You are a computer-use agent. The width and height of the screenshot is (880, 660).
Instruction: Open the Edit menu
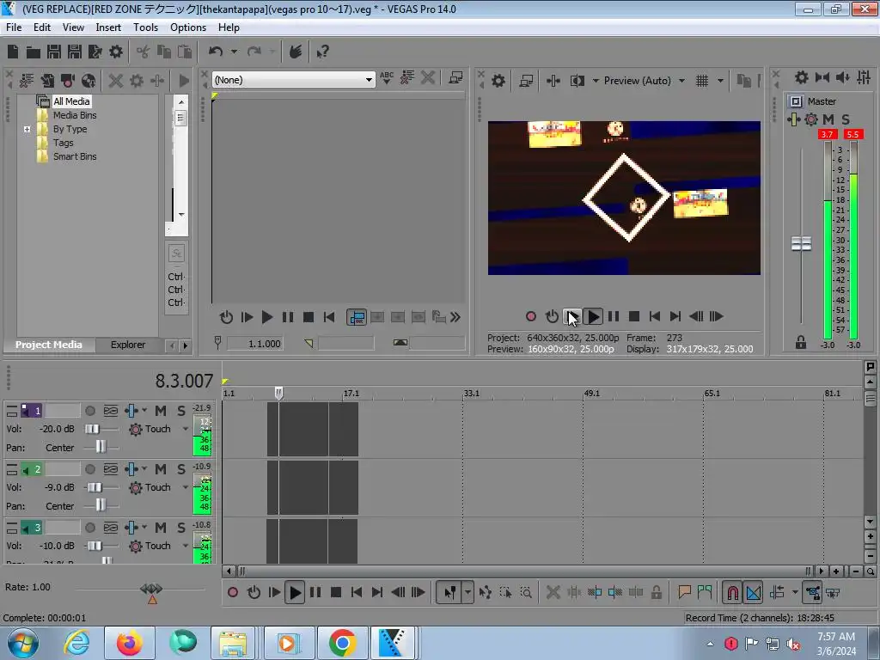[42, 27]
